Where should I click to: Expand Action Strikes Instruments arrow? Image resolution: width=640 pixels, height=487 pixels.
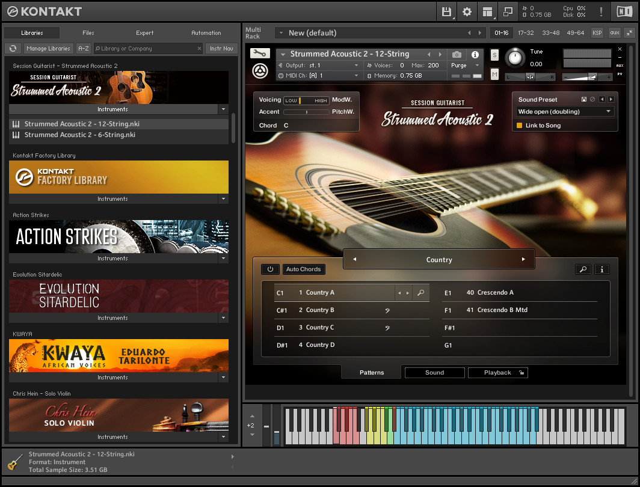[223, 259]
